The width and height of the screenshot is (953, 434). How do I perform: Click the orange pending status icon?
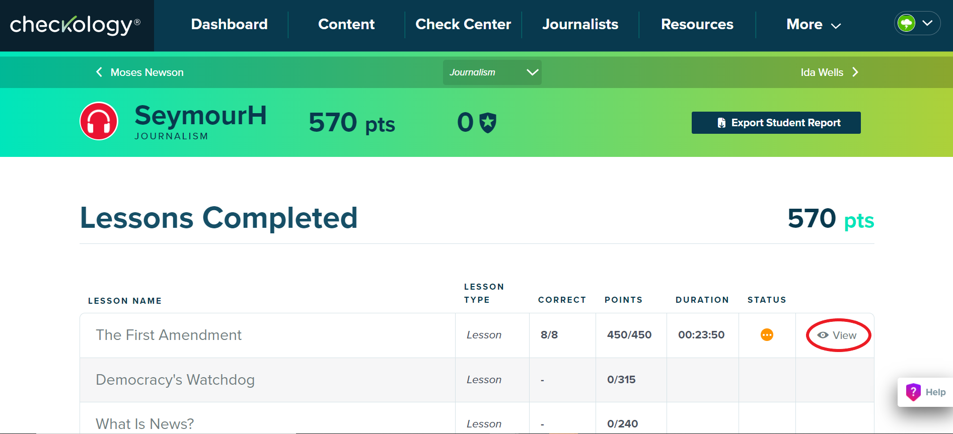tap(767, 335)
